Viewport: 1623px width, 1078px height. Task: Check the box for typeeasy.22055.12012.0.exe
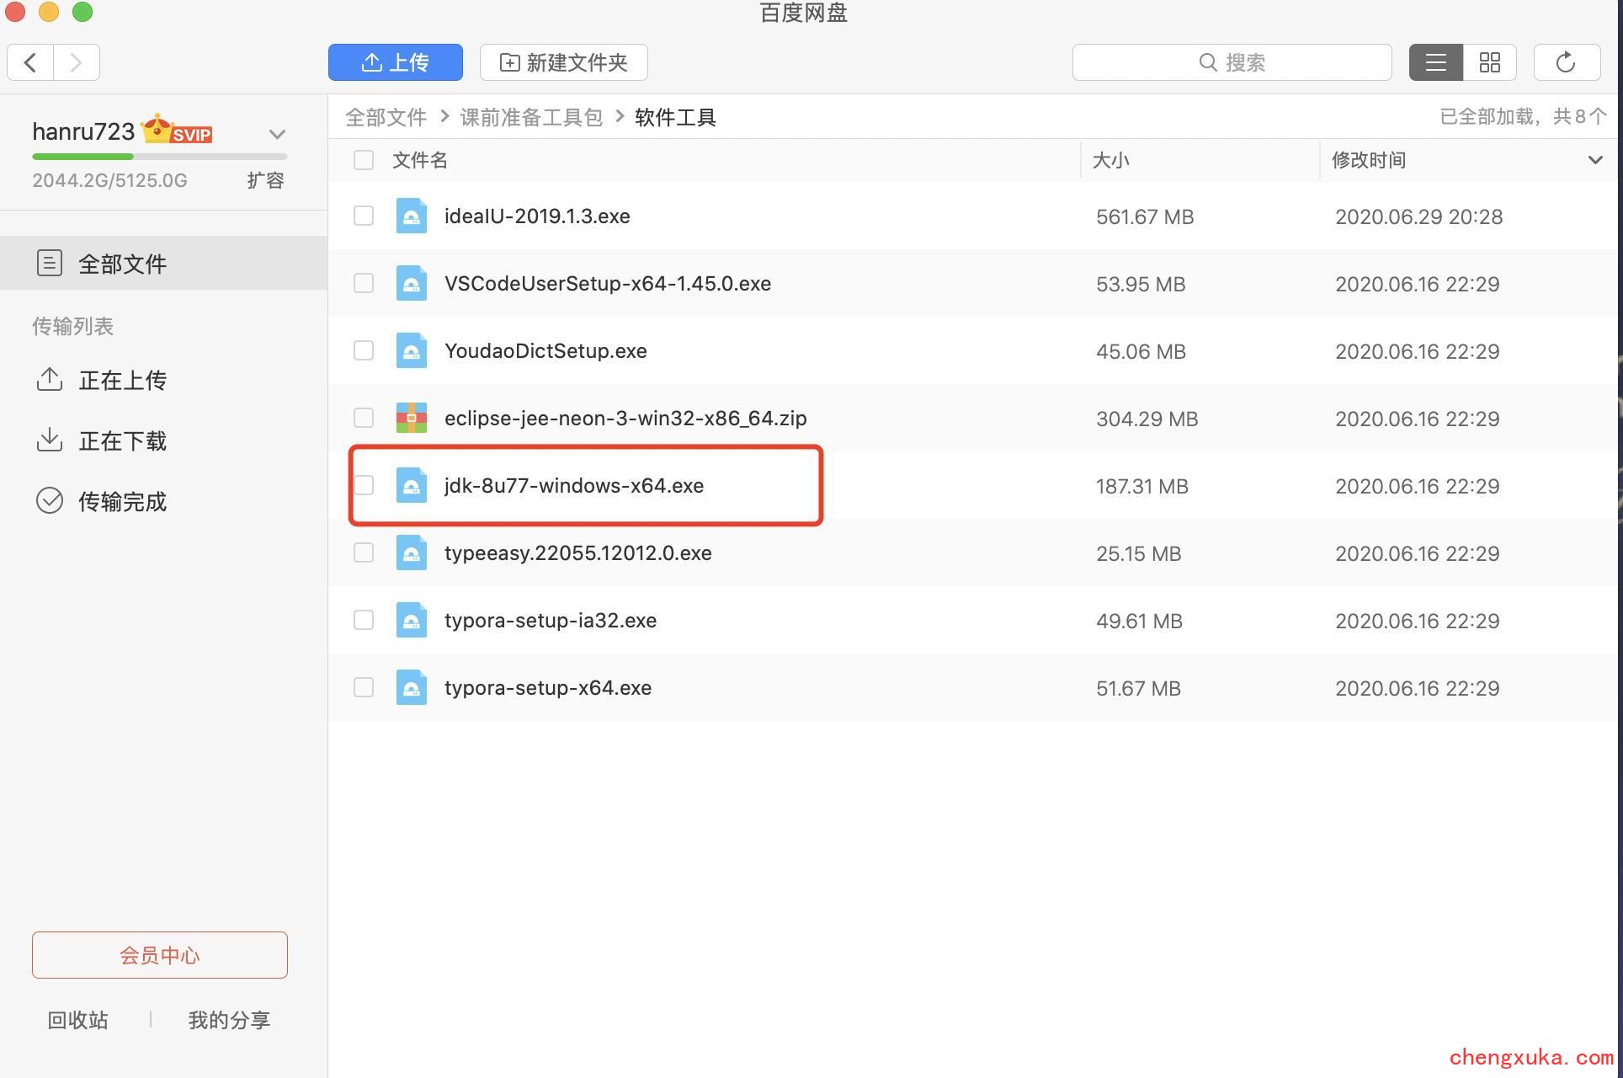(x=364, y=552)
